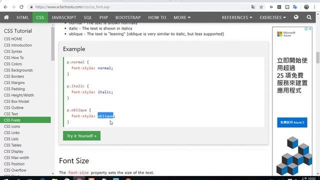
Task: Open CSS Text in sidebar
Action: pyautogui.click(x=11, y=114)
